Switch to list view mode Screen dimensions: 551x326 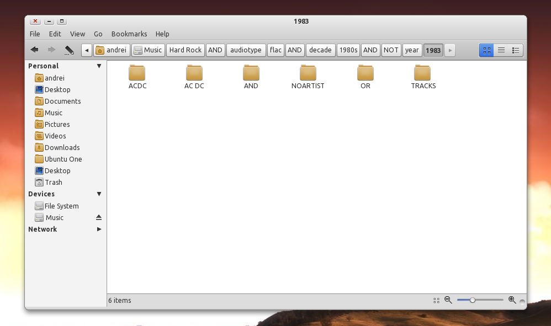[x=501, y=50]
